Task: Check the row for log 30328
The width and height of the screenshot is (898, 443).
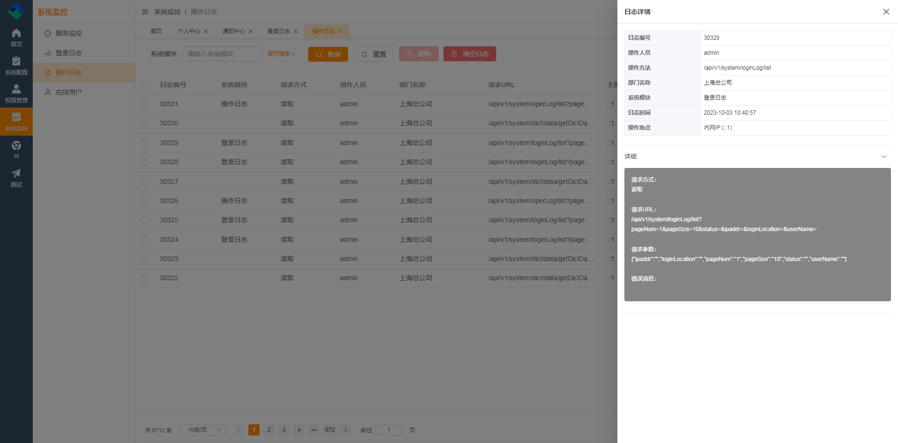Action: coord(145,162)
